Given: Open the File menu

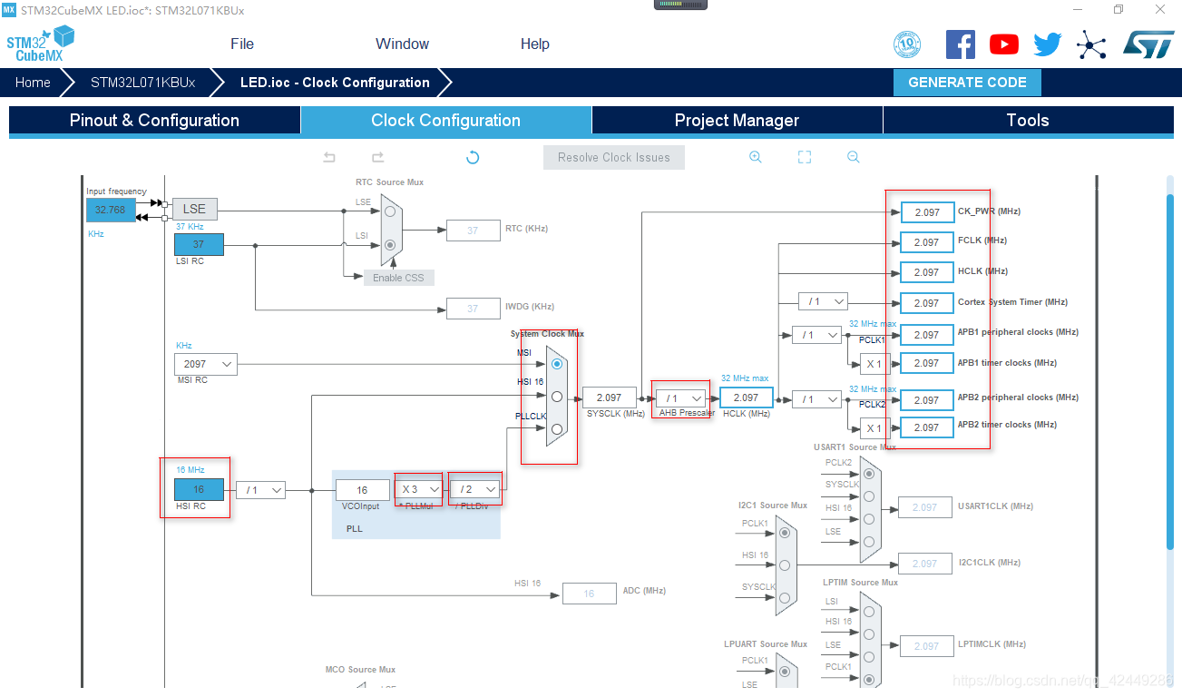Looking at the screenshot, I should click(x=242, y=44).
